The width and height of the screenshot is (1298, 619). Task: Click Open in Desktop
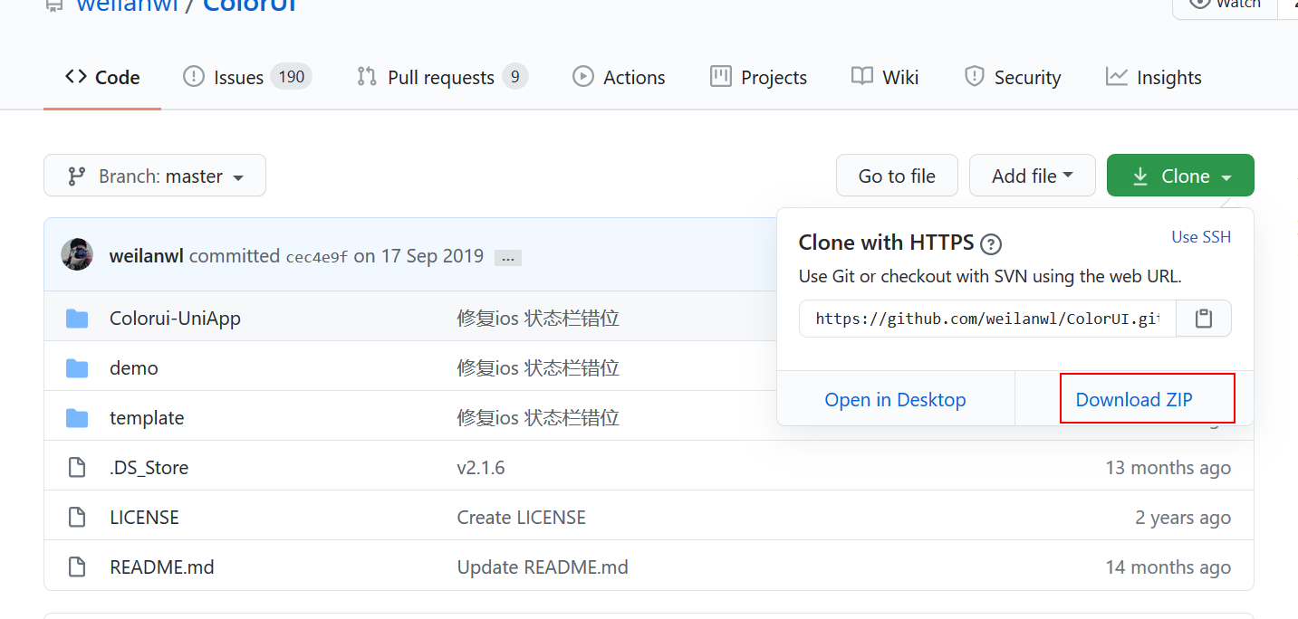895,400
